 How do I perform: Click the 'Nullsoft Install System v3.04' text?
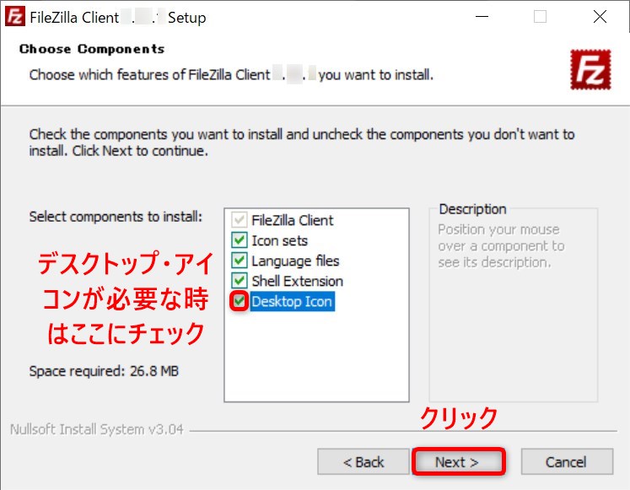click(x=96, y=429)
